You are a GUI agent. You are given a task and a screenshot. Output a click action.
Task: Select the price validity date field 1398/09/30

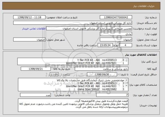tap(102, 74)
